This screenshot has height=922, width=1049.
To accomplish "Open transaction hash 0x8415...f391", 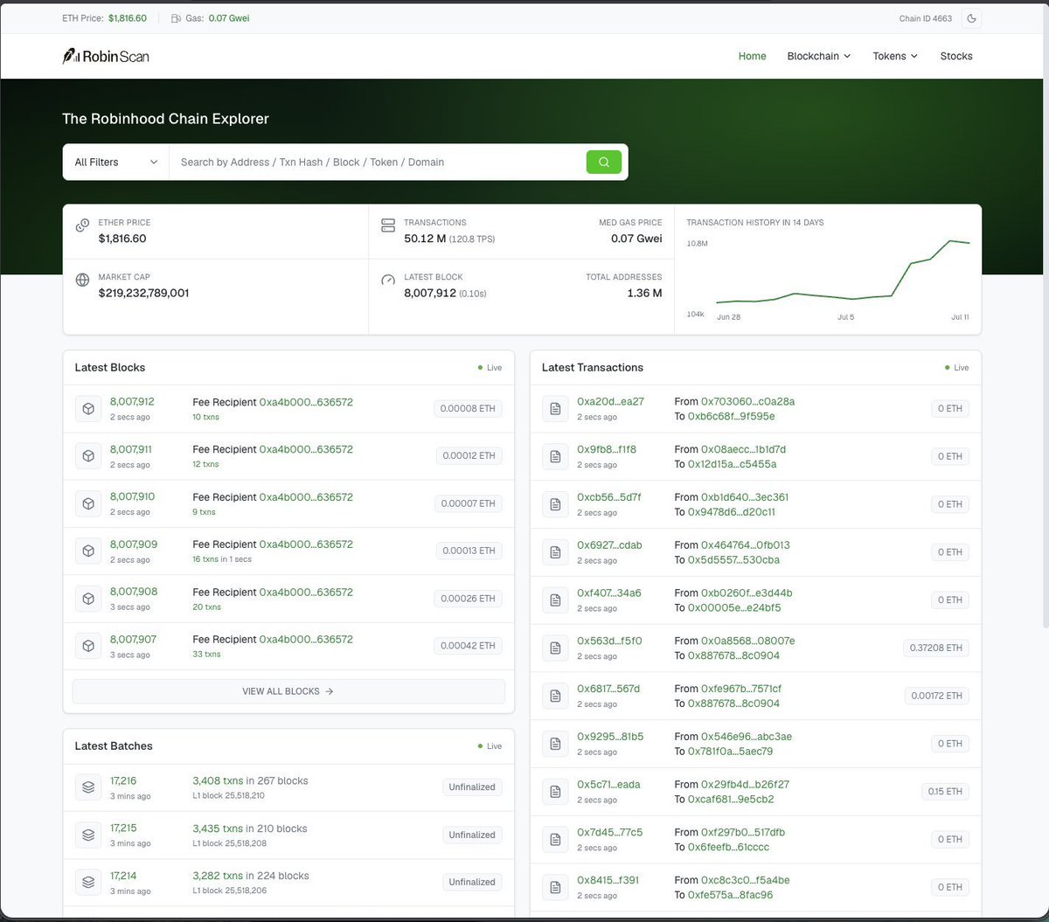I will (608, 880).
